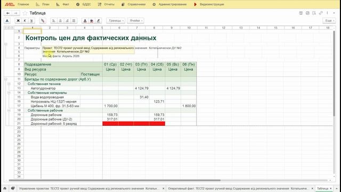Choose border line color pencil tool

[98, 21]
